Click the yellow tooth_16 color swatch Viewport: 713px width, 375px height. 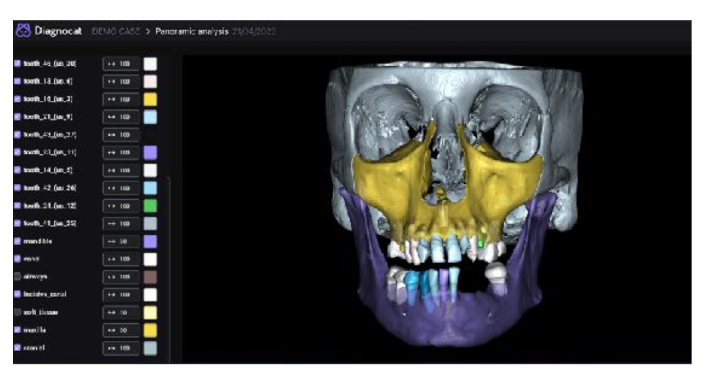click(x=151, y=98)
